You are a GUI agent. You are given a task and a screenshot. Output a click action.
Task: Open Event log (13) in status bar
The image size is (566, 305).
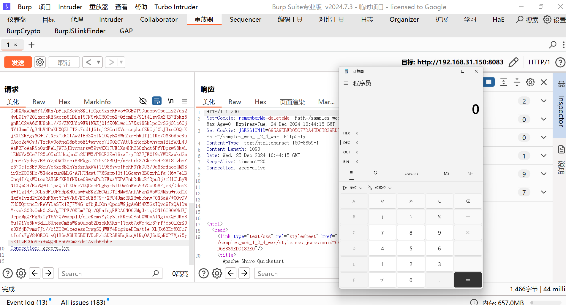click(x=27, y=302)
